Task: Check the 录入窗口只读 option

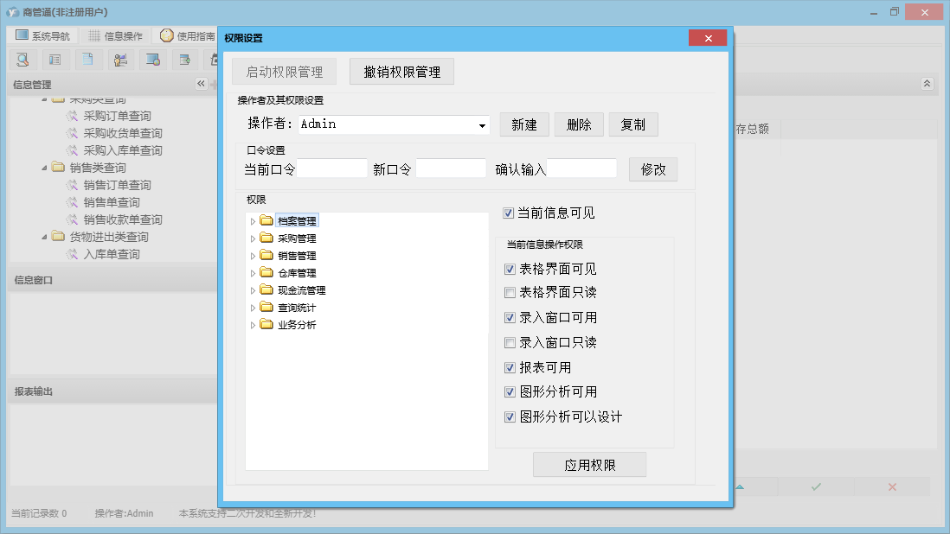Action: pos(510,343)
